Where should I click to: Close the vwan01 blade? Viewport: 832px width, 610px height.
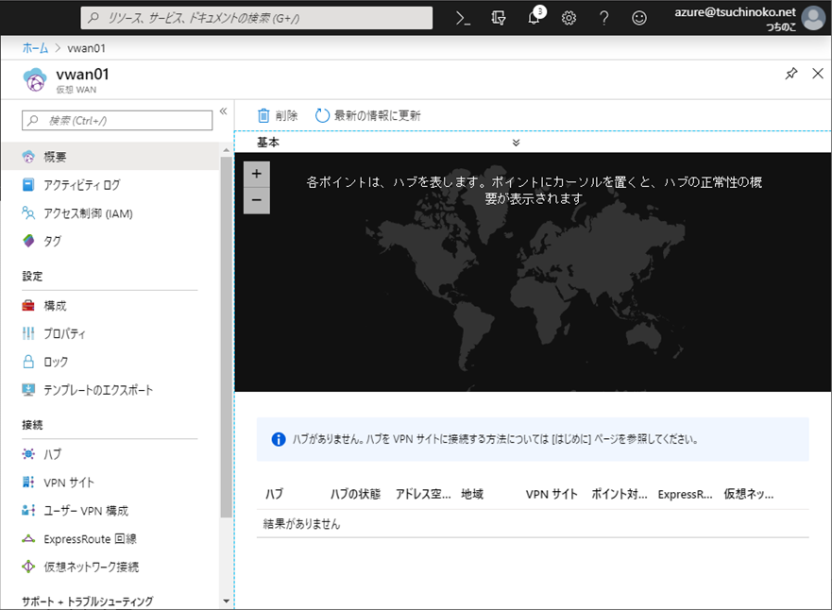(818, 74)
